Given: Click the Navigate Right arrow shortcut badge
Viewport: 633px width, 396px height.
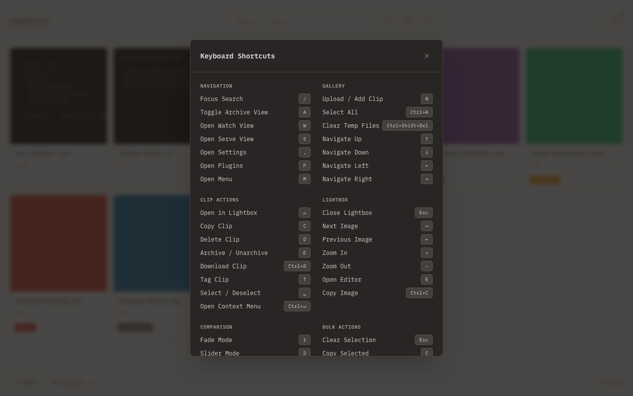Looking at the screenshot, I should tap(426, 179).
